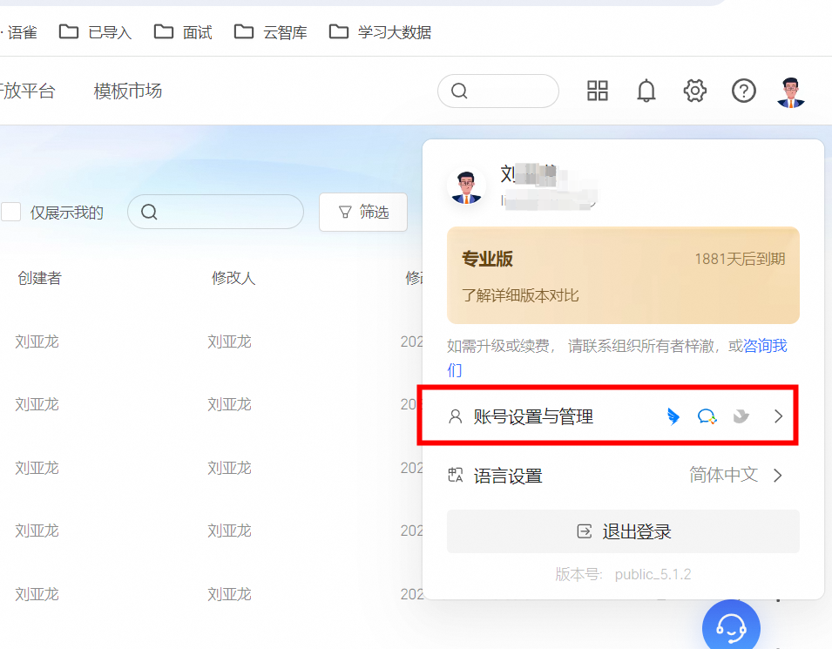The height and width of the screenshot is (649, 832).
Task: Click 了解详细版本对比 in plan card
Action: [x=520, y=295]
